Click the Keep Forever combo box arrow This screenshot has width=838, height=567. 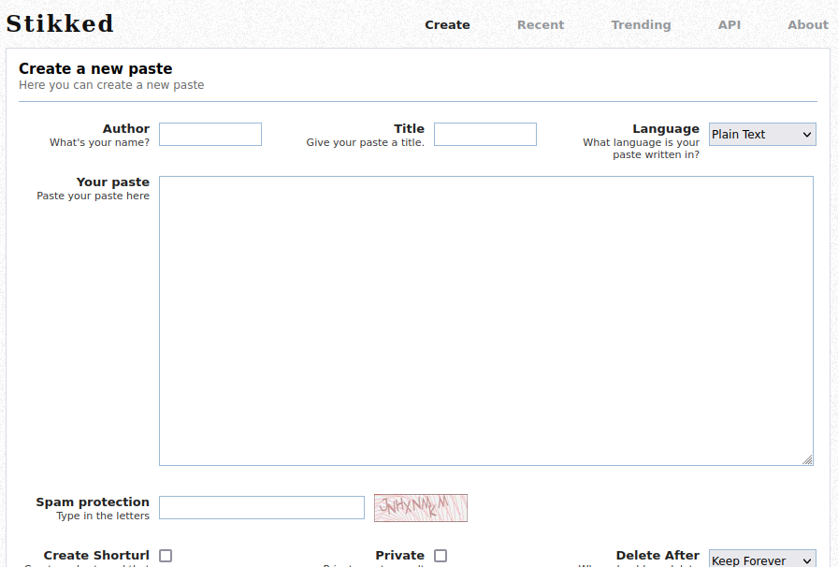point(806,560)
